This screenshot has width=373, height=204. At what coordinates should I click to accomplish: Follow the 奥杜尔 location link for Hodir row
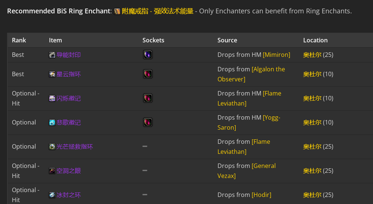312,195
